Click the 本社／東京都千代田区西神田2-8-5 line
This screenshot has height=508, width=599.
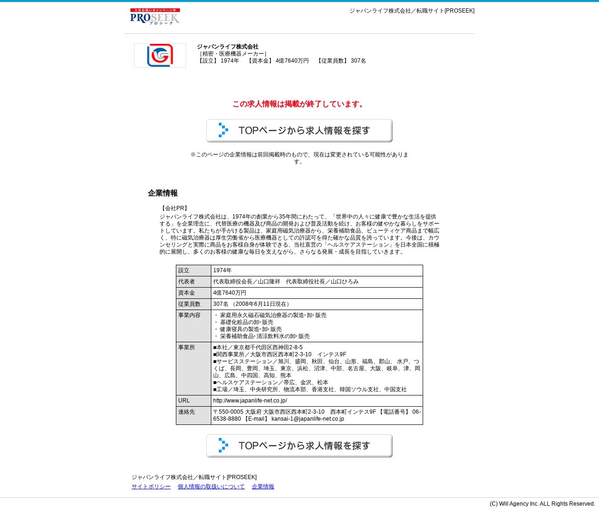[258, 348]
